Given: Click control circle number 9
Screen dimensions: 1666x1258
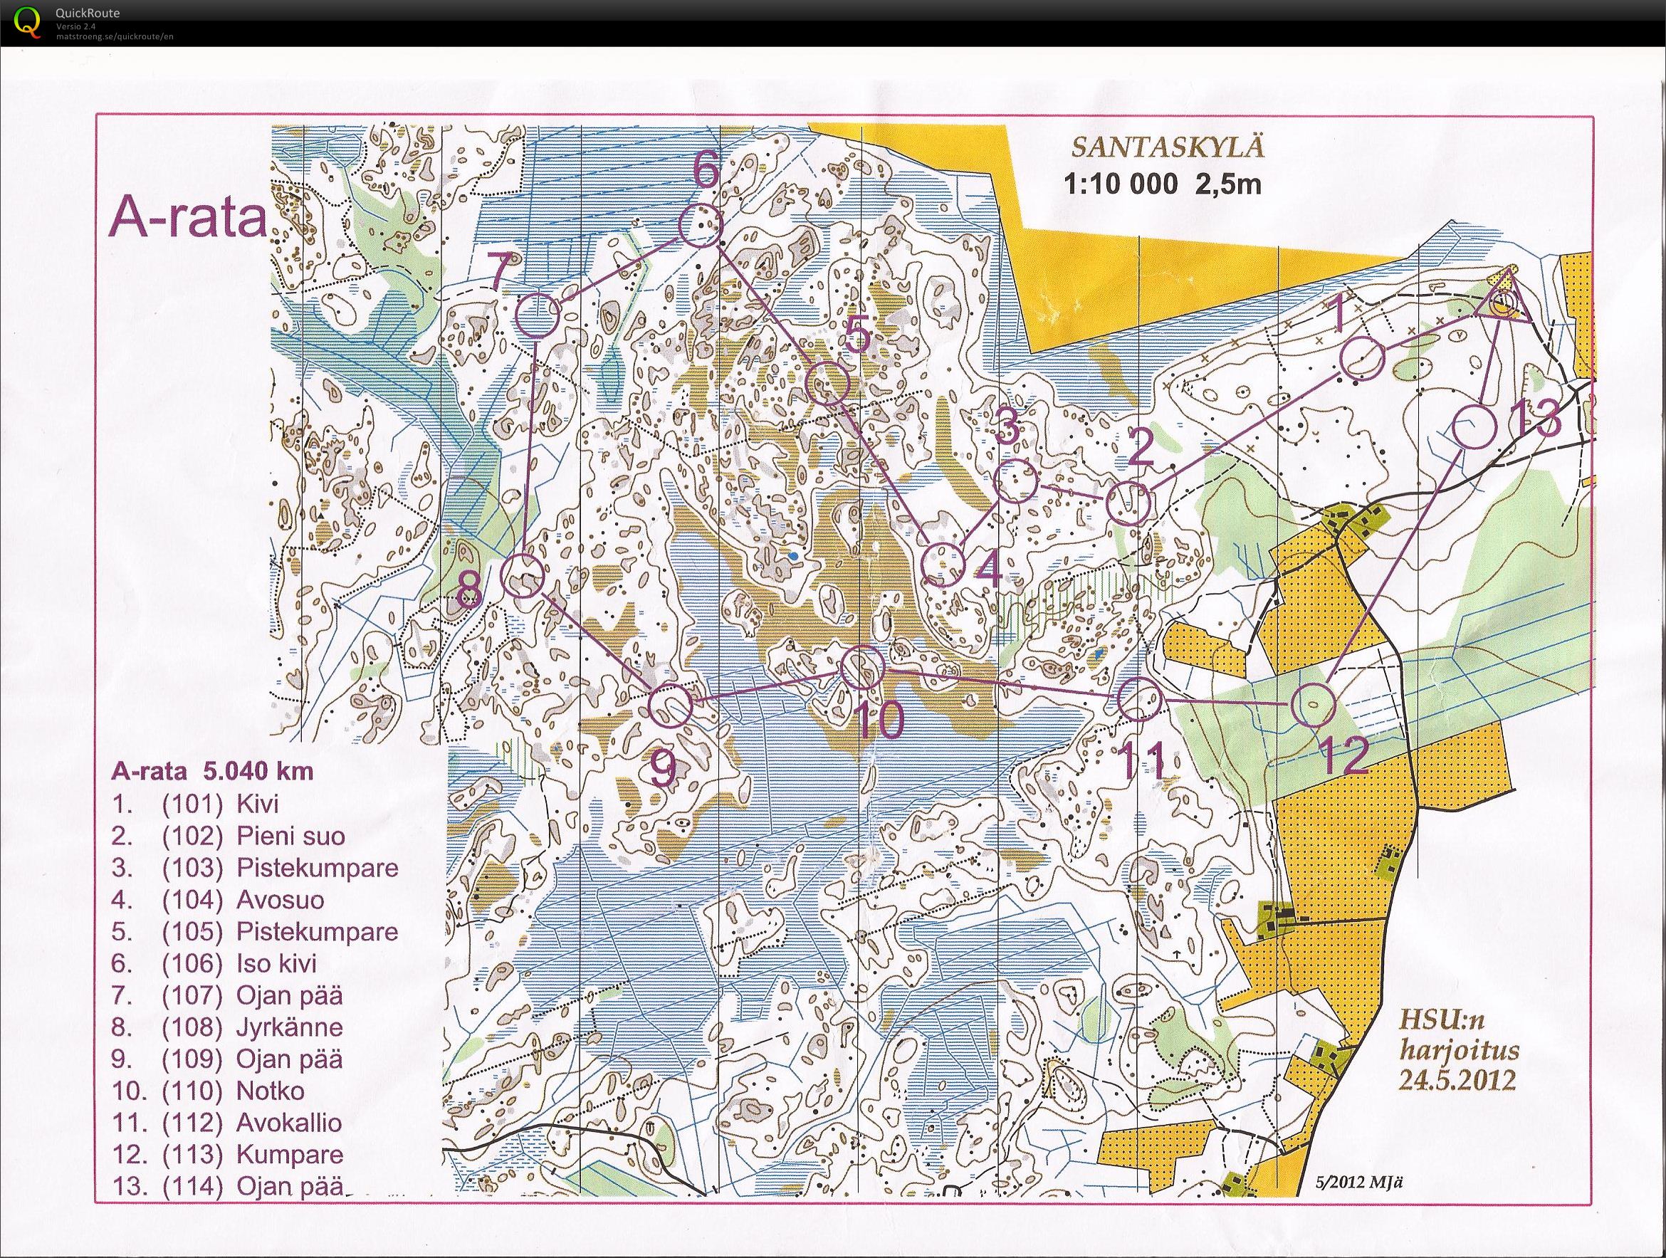Looking at the screenshot, I should pyautogui.click(x=671, y=706).
